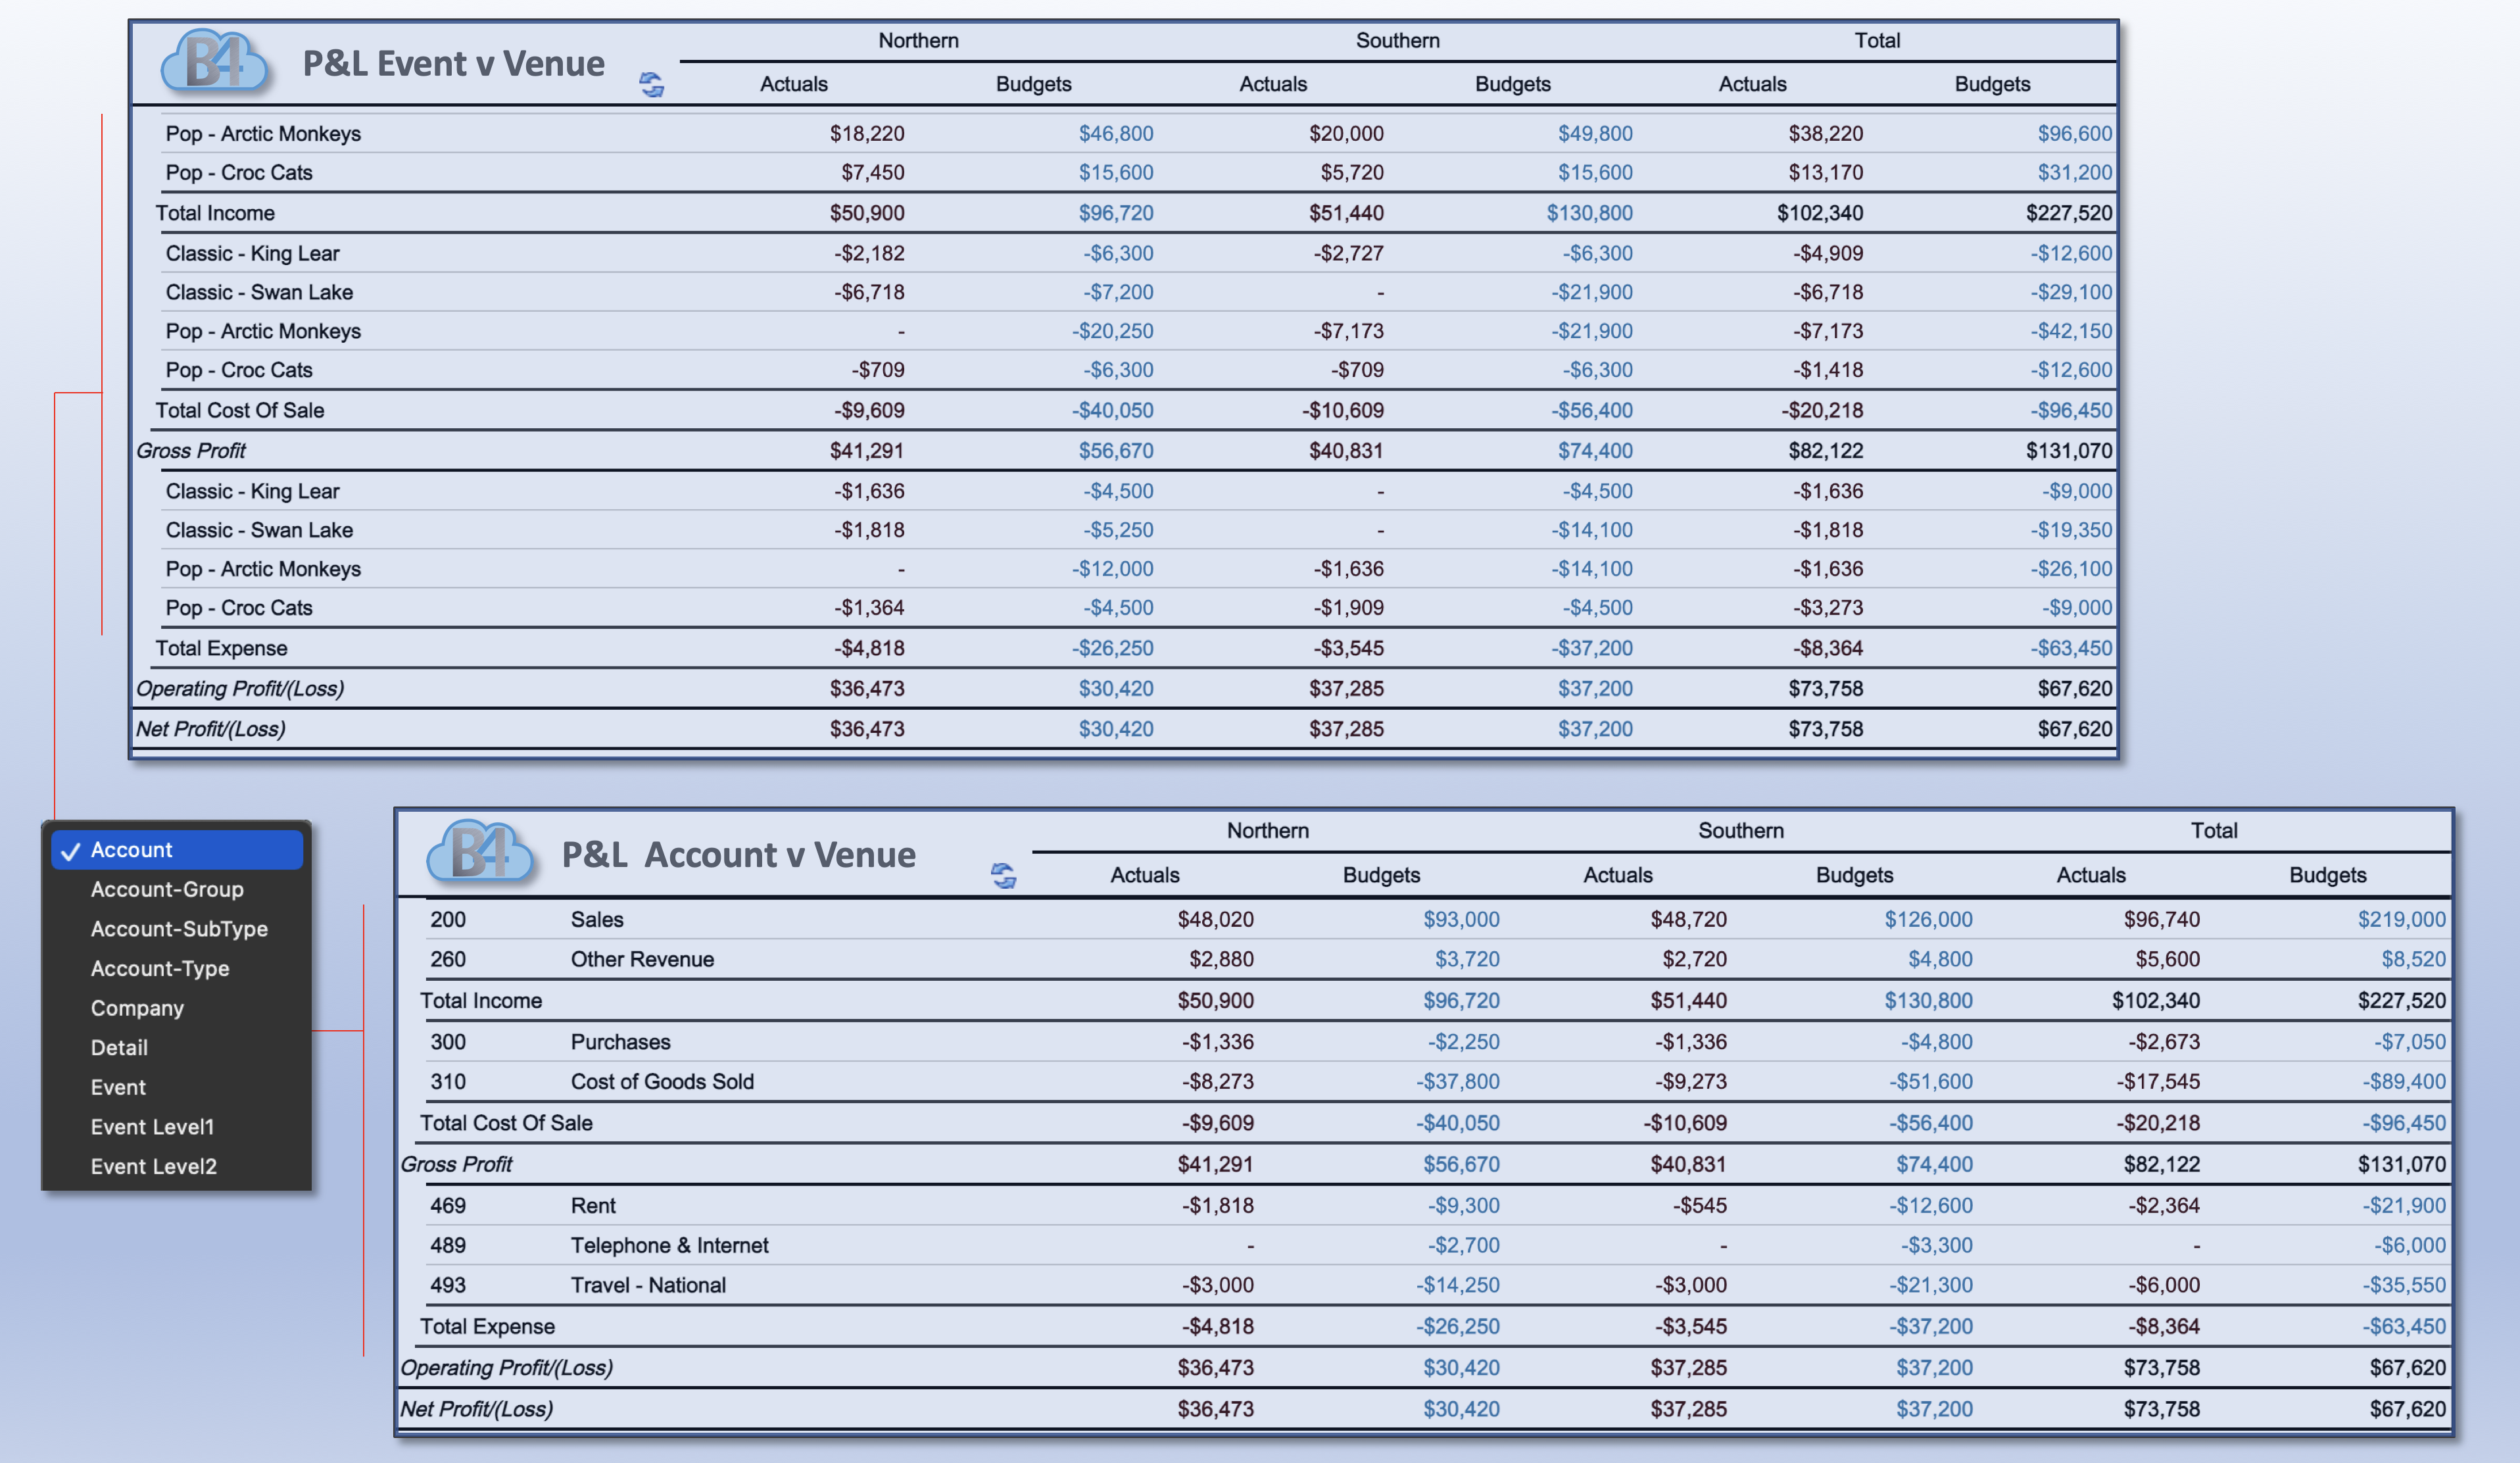Click Net Profit/(Loss) label in Account table

click(476, 1409)
